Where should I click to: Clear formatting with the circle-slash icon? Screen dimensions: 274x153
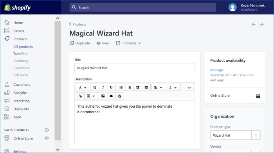(x=120, y=96)
